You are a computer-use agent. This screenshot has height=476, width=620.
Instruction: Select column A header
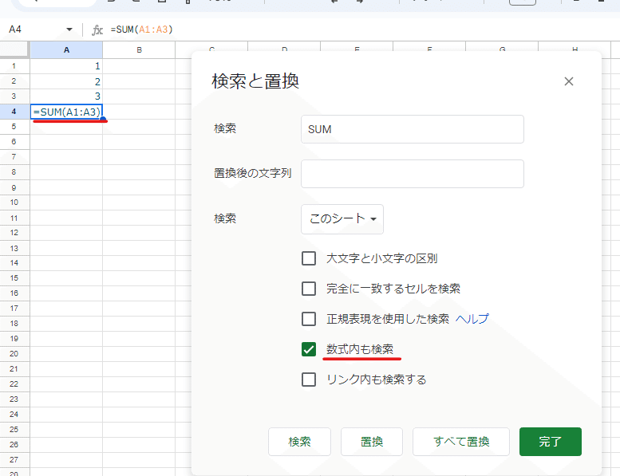(66, 49)
